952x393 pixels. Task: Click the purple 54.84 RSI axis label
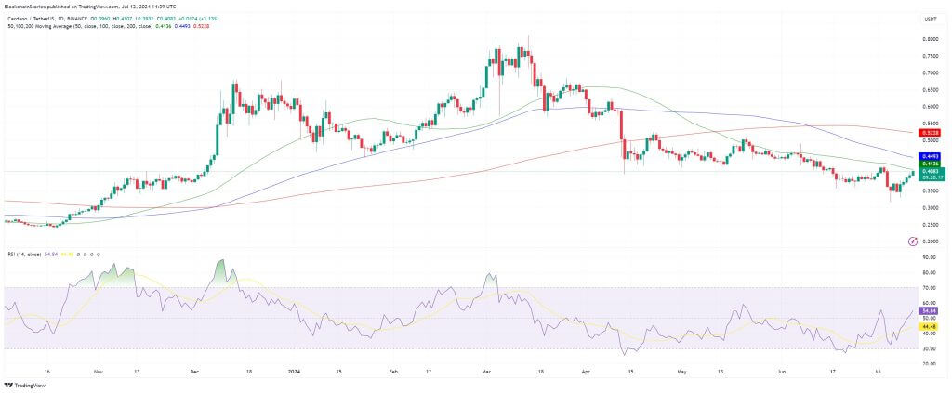(930, 310)
